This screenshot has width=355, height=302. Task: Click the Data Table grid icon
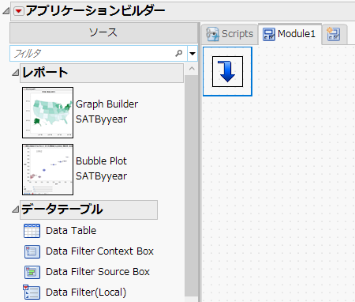coord(32,231)
